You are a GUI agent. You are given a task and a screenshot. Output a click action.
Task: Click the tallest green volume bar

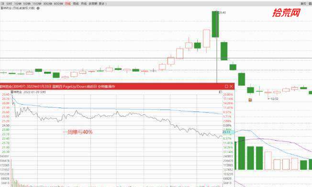242,153
